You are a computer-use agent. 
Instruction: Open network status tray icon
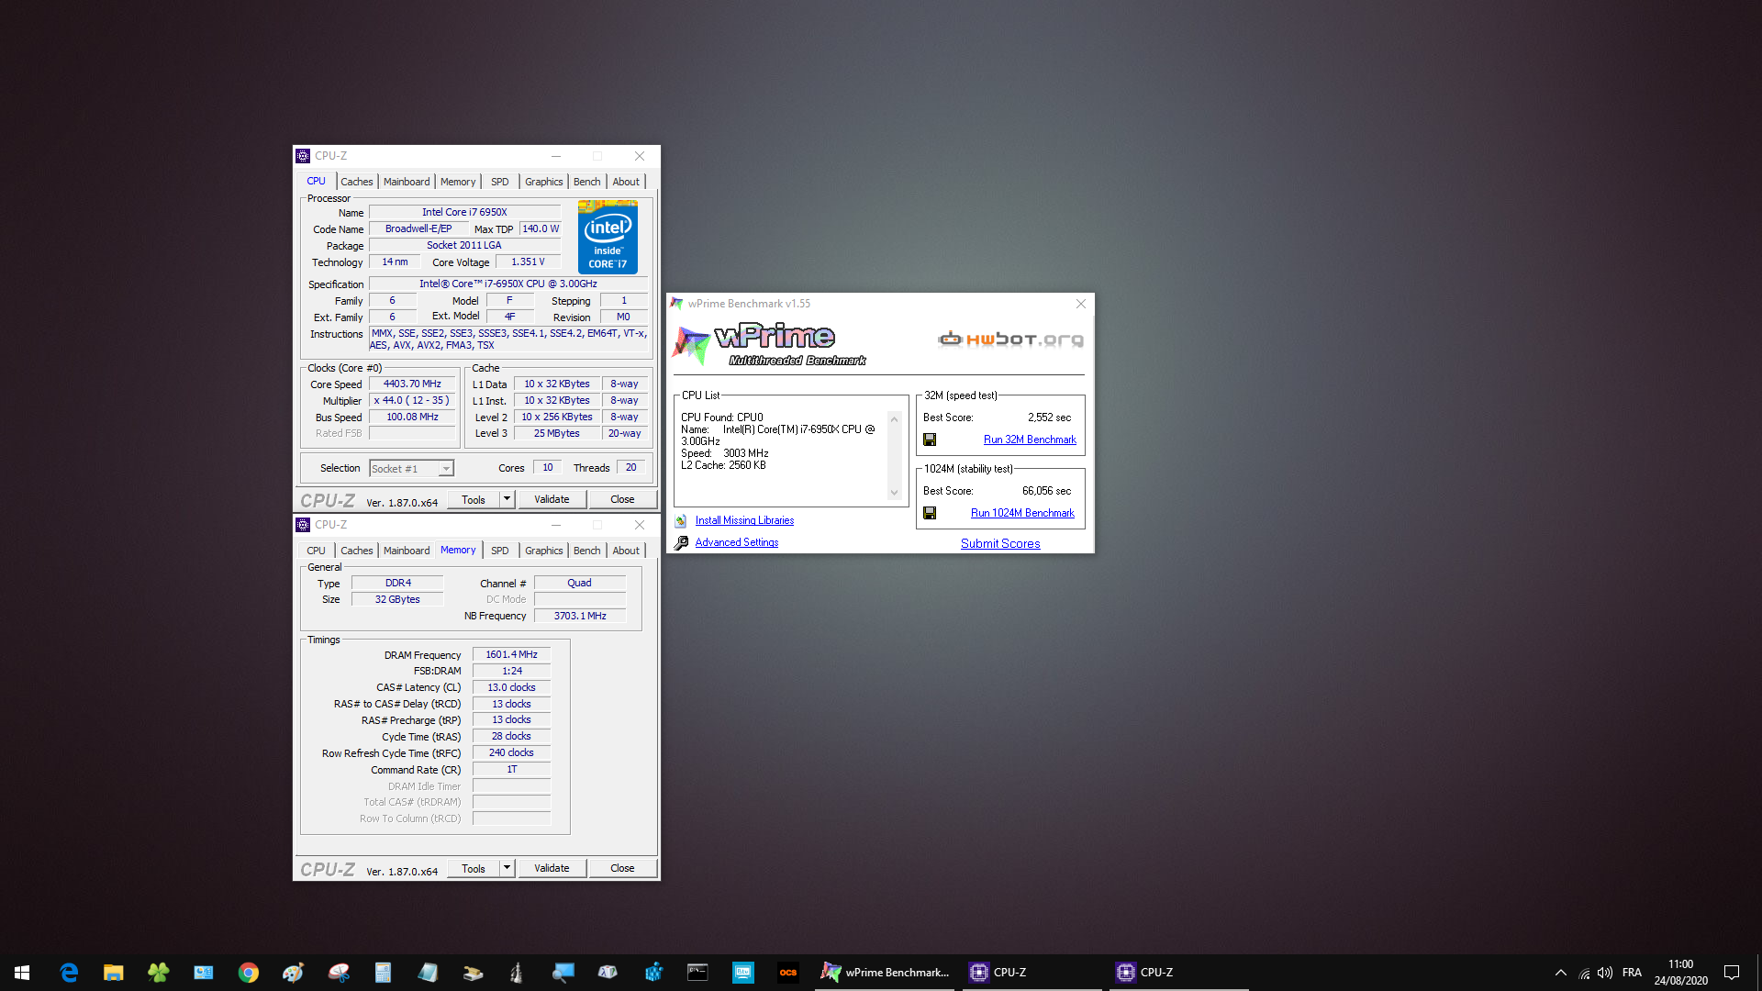pyautogui.click(x=1584, y=973)
